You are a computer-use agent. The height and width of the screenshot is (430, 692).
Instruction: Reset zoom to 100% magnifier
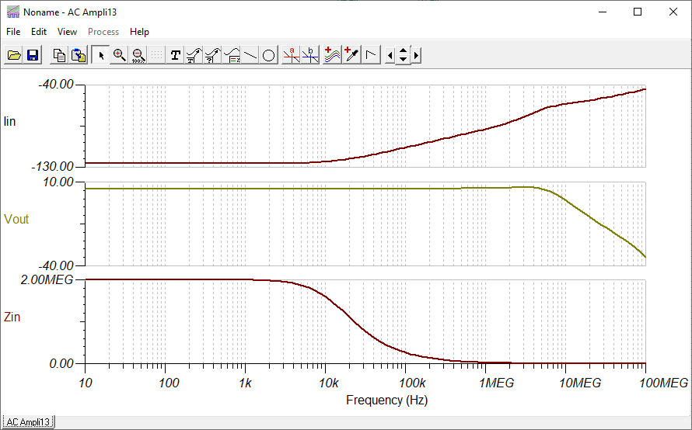pyautogui.click(x=138, y=55)
